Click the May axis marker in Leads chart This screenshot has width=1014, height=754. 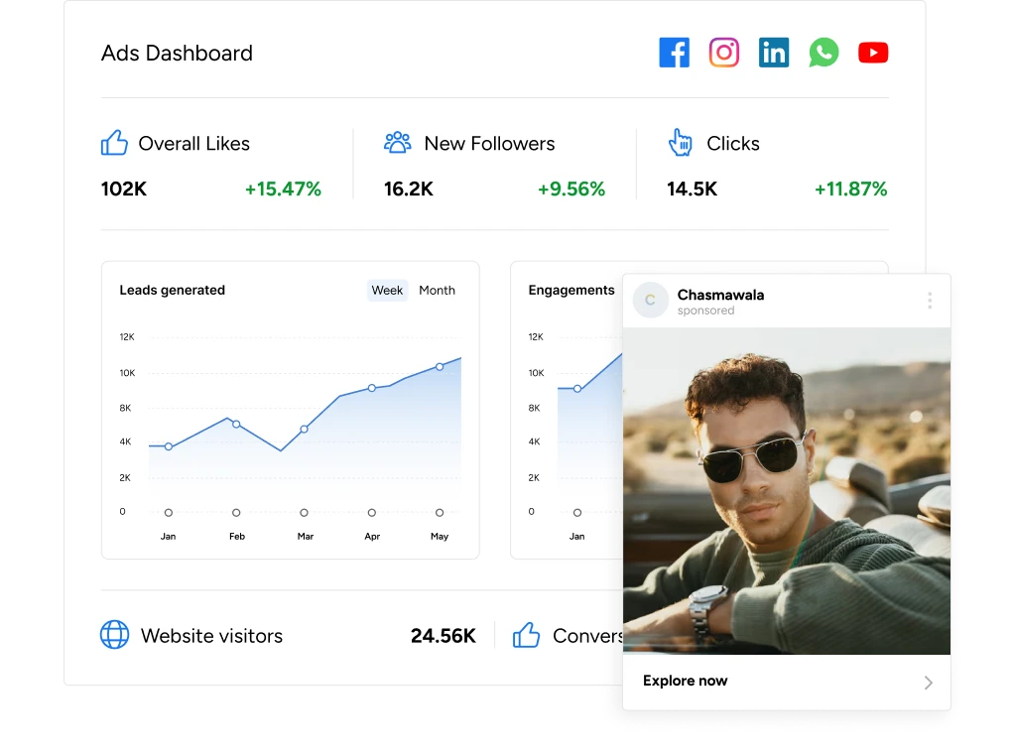coord(440,513)
